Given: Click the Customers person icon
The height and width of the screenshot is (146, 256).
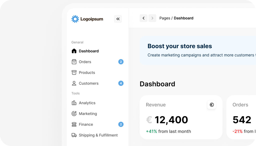Looking at the screenshot, I should point(74,83).
